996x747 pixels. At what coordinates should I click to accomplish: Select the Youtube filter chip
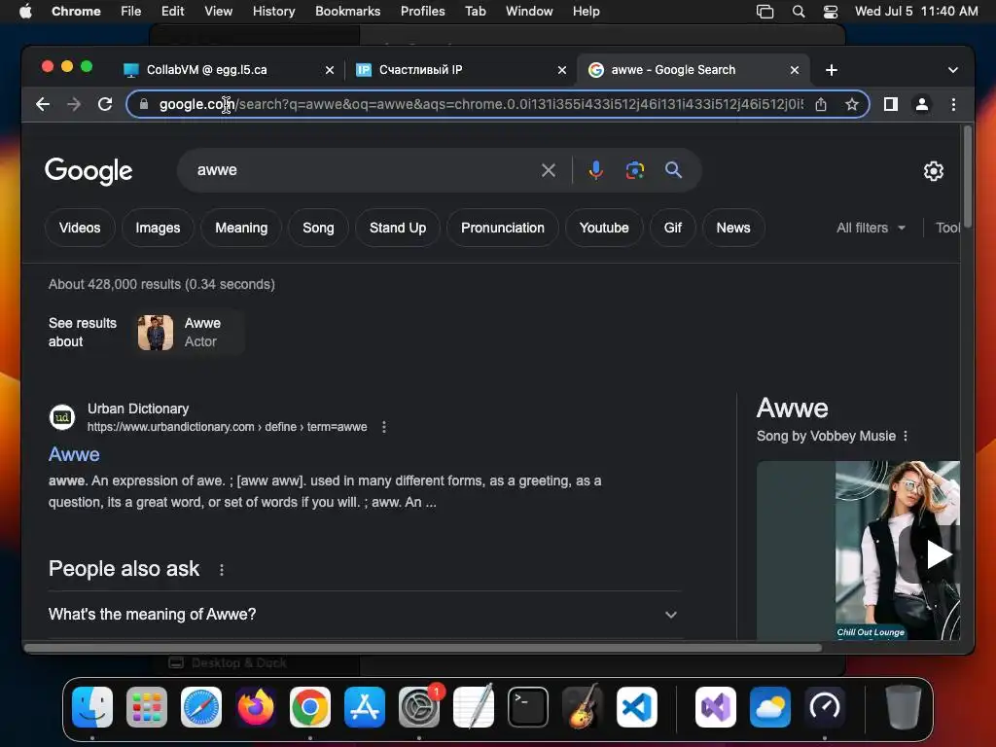[x=604, y=228]
